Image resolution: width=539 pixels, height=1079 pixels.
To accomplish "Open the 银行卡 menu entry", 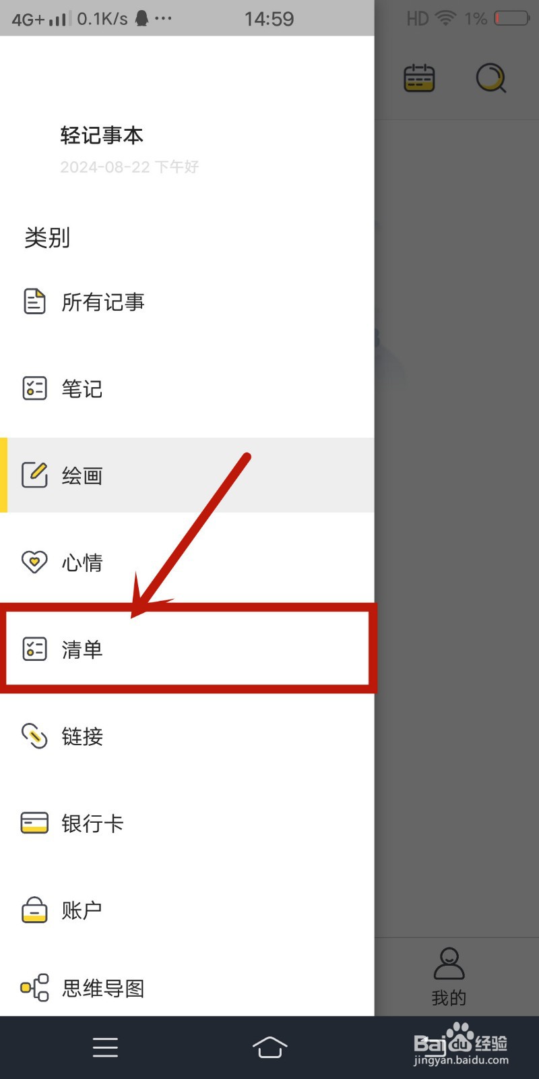I will [x=187, y=823].
